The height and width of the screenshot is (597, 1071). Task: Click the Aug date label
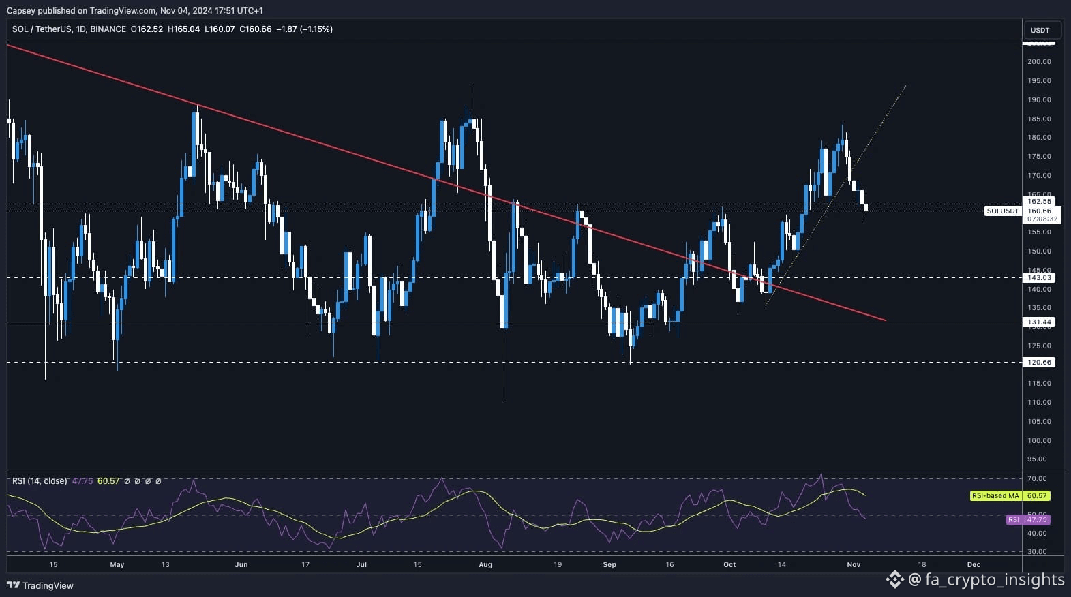[x=485, y=564]
